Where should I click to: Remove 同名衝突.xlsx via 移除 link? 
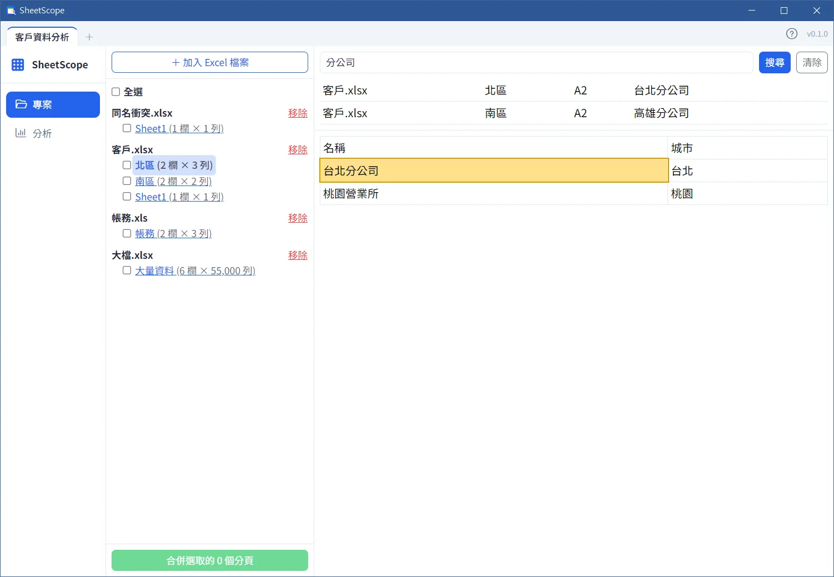(298, 113)
